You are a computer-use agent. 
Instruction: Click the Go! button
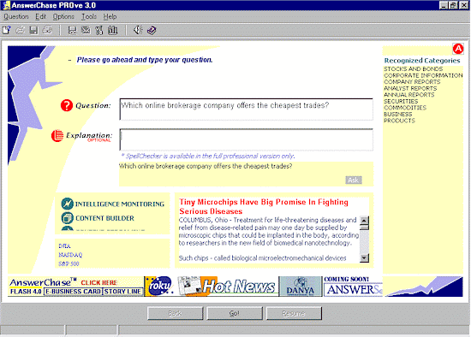[x=235, y=313]
